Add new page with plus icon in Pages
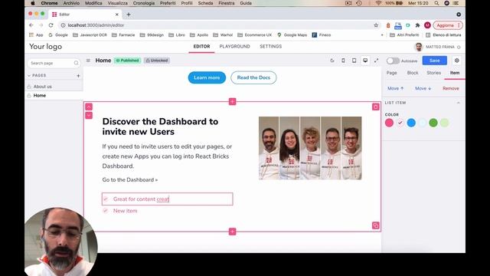490x276 pixels. [x=78, y=75]
